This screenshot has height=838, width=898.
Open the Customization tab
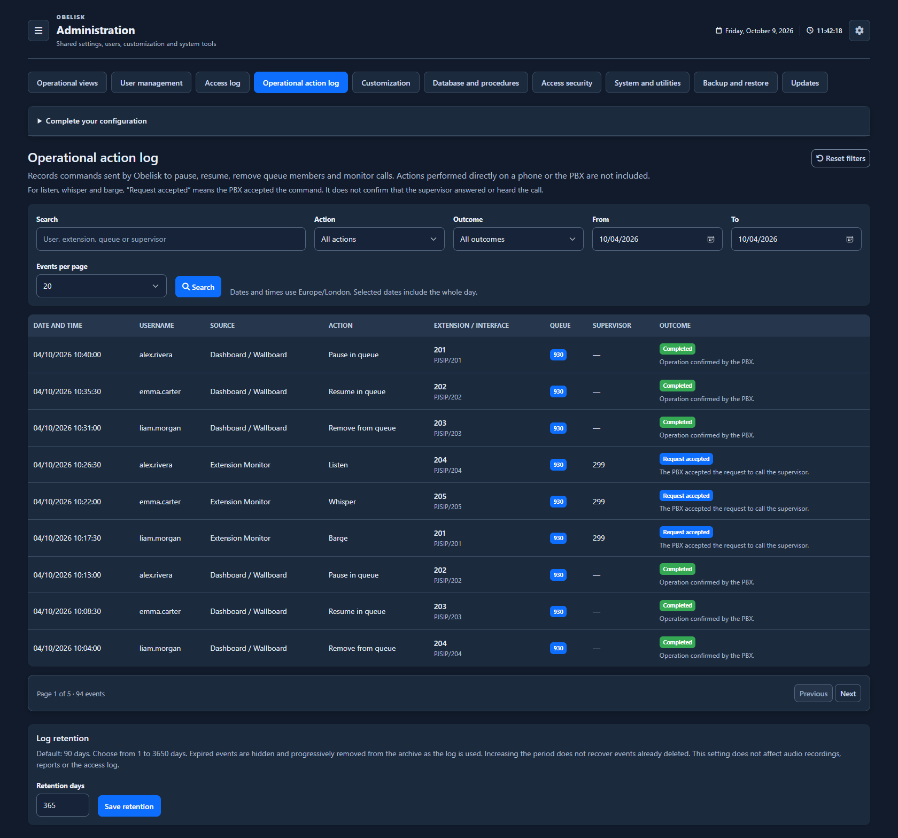coord(385,83)
